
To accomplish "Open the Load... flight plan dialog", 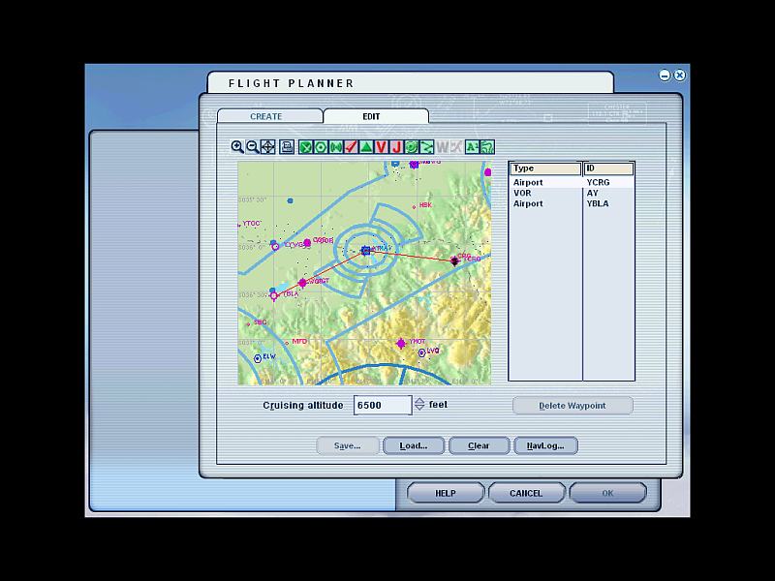I will (x=414, y=445).
